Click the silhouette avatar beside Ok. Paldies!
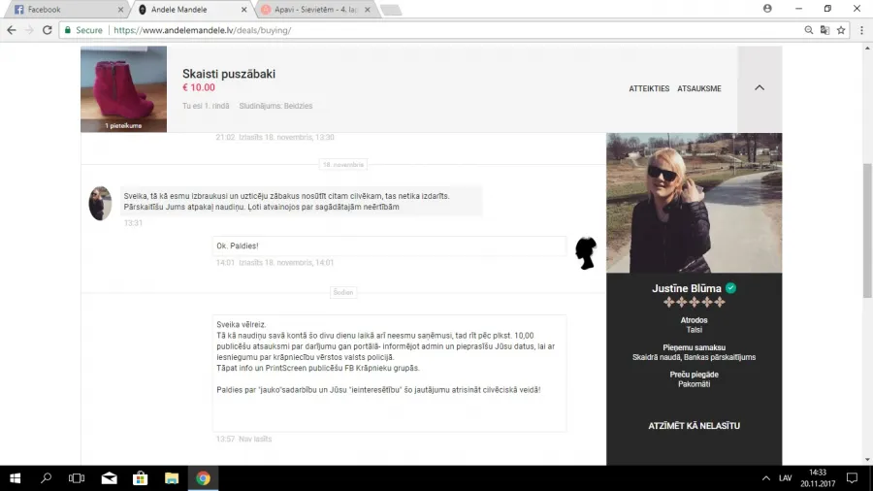This screenshot has height=491, width=873. (585, 253)
